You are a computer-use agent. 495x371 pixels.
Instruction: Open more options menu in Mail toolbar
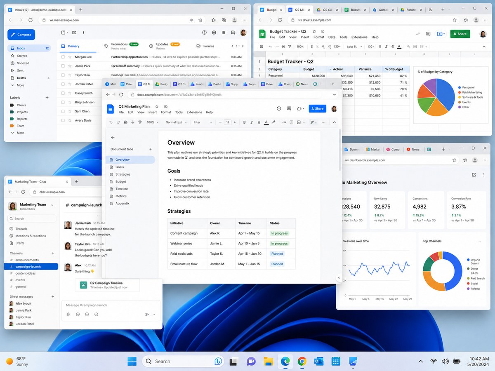(x=84, y=33)
